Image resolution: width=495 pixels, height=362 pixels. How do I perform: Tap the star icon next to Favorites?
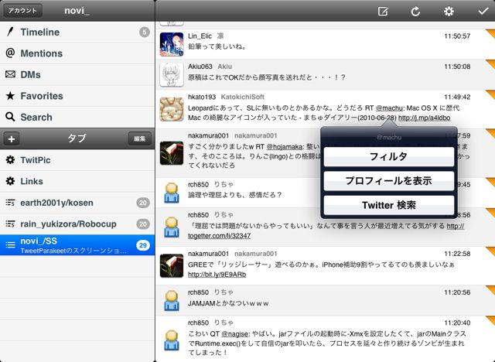pos(10,96)
